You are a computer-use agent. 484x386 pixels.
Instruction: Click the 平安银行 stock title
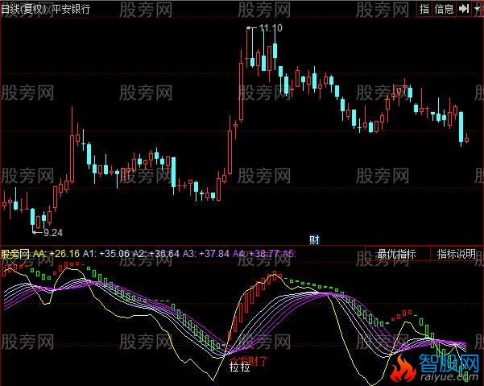click(x=72, y=9)
